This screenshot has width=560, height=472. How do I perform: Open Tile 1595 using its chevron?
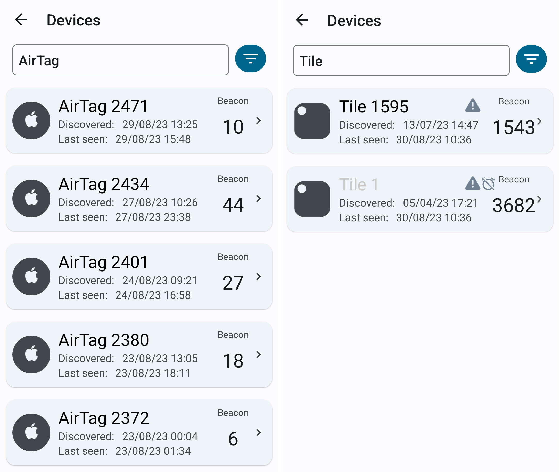(539, 121)
